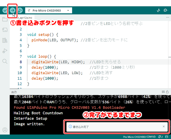Click line number 12 in the gutter
Image resolution: width=171 pixels, height=139 pixels.
tap(20, 84)
